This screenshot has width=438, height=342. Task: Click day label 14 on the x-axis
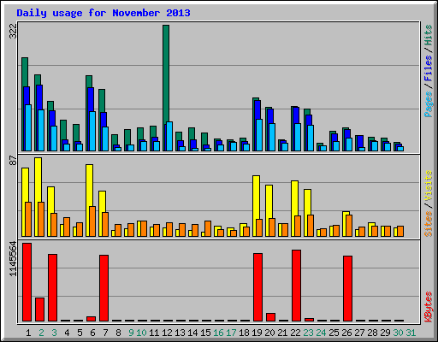[x=192, y=333]
